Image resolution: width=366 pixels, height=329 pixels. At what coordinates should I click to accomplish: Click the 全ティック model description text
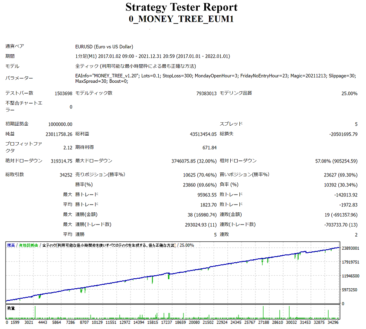pos(135,66)
